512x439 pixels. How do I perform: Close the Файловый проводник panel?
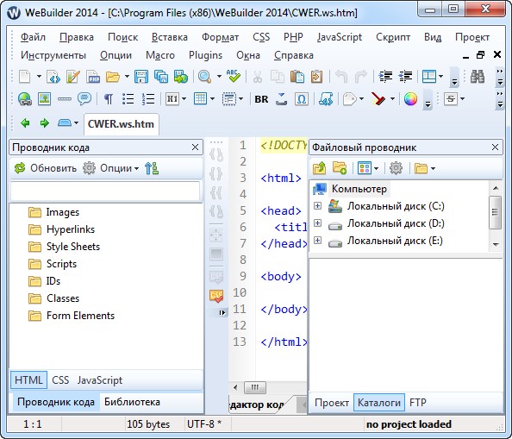pyautogui.click(x=495, y=147)
